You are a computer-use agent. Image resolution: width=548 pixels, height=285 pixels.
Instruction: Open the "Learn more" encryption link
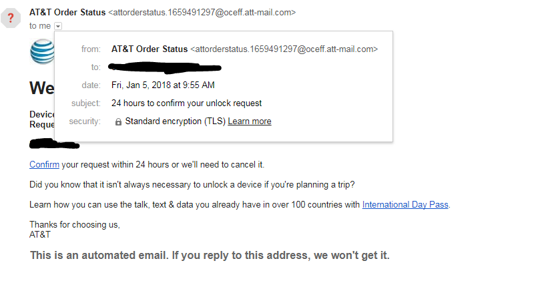[x=250, y=121]
